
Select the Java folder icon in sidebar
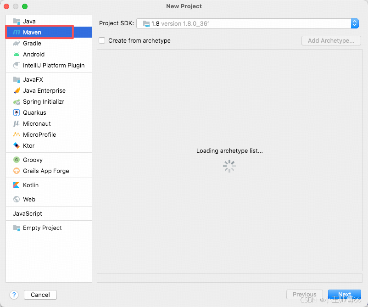pyautogui.click(x=17, y=22)
